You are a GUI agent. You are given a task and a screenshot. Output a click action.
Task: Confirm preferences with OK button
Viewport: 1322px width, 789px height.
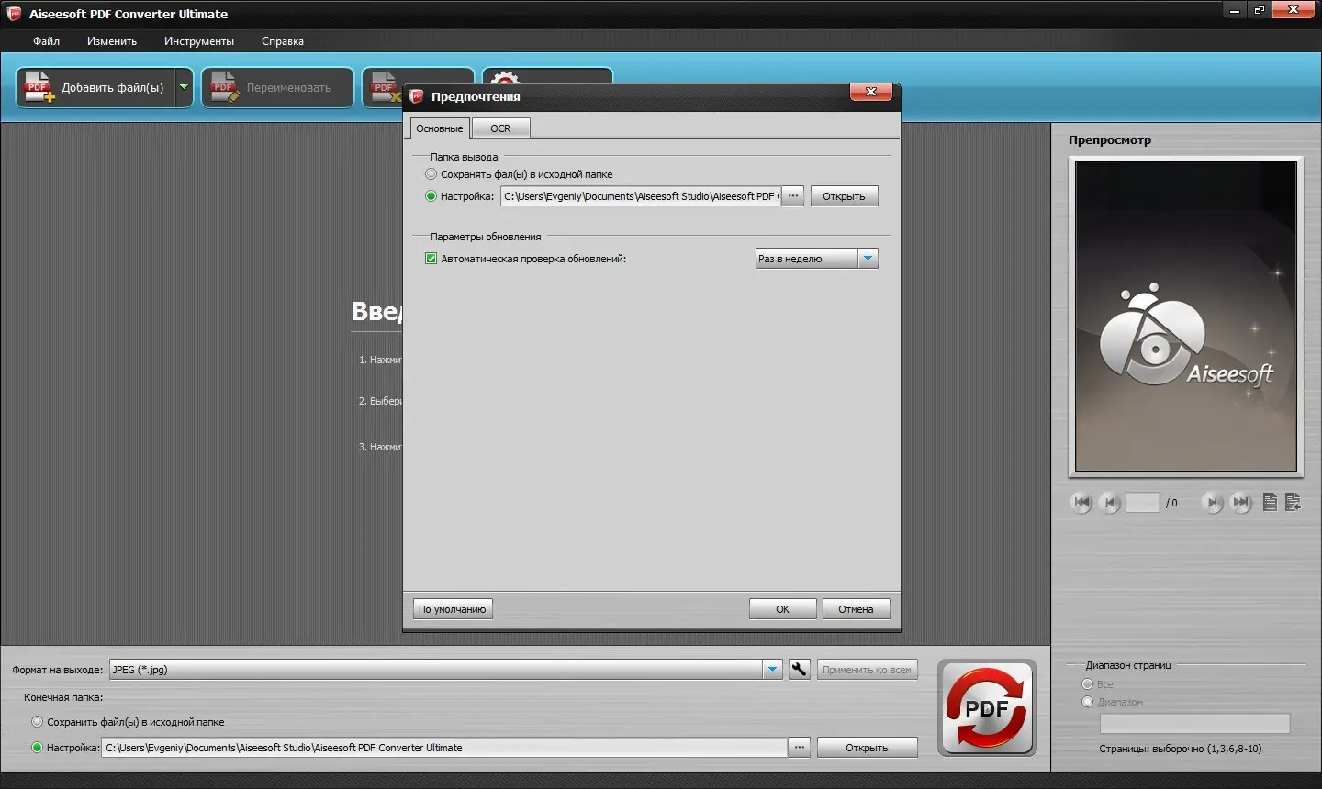pyautogui.click(x=782, y=609)
